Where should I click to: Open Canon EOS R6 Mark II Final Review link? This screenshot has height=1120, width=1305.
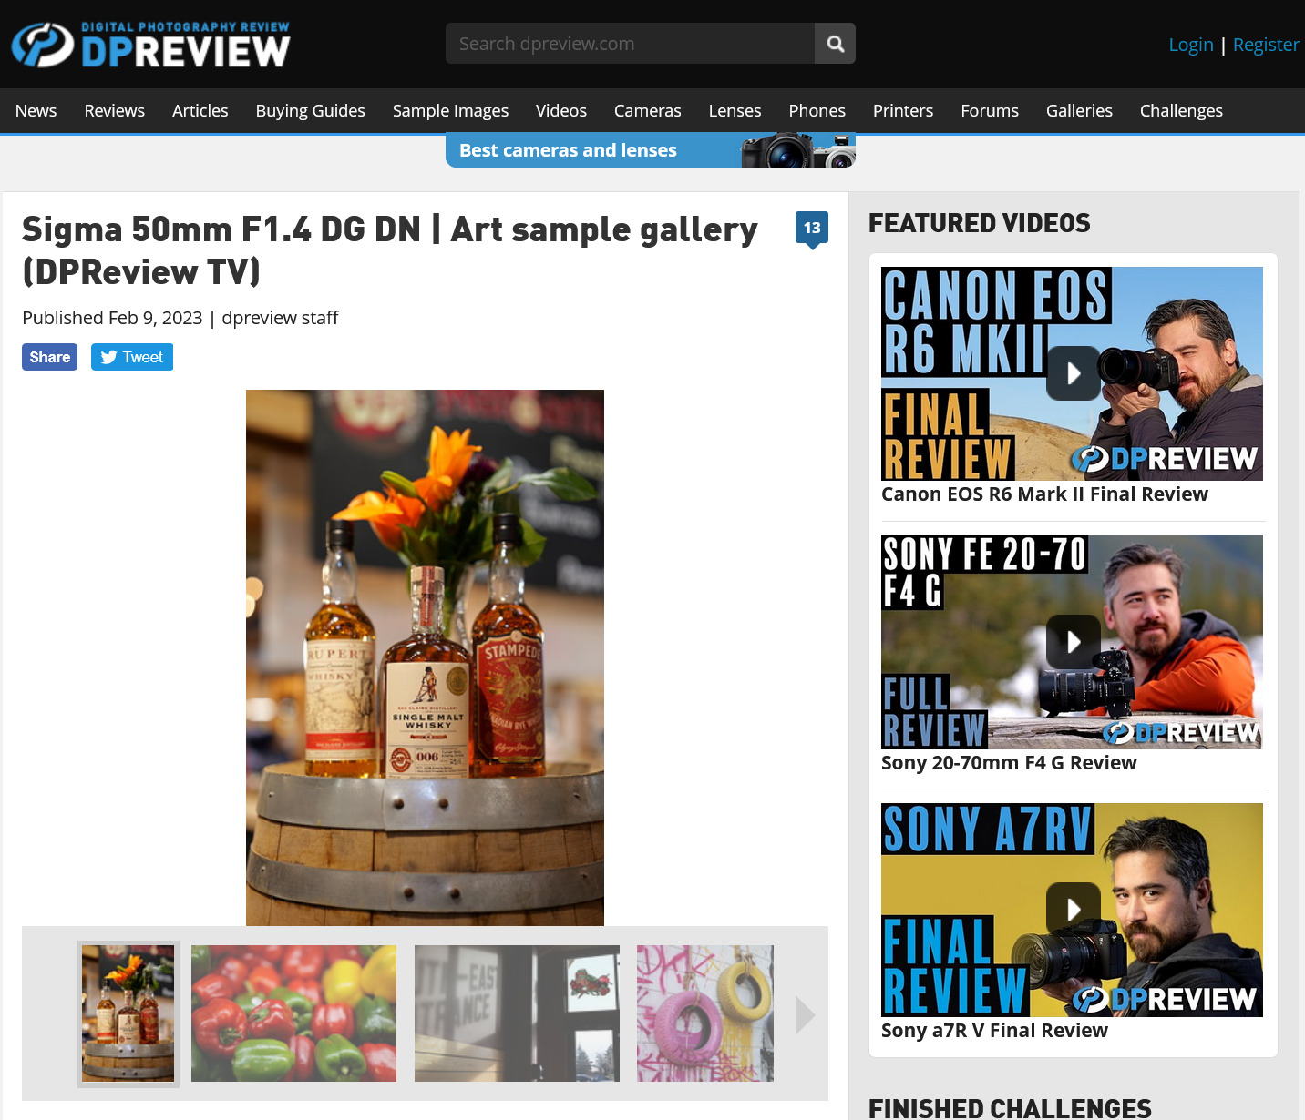(1044, 494)
